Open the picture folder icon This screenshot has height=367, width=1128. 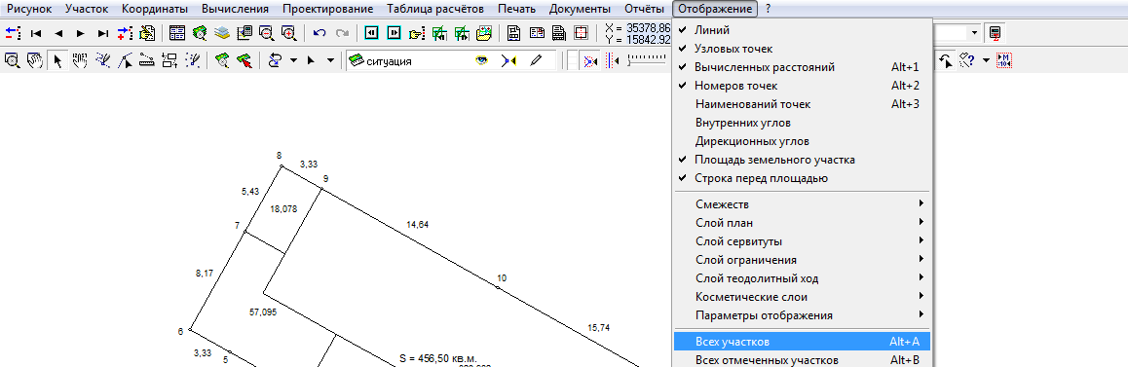484,33
